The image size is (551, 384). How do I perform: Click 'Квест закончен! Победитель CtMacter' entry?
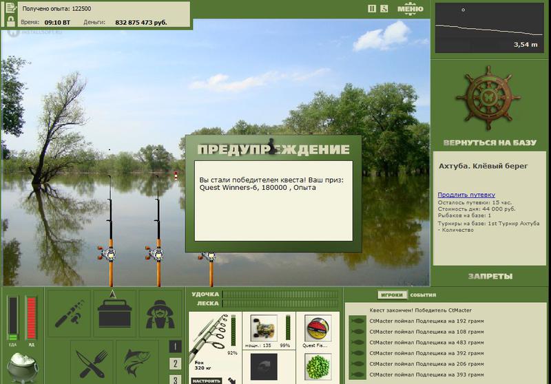click(x=420, y=310)
